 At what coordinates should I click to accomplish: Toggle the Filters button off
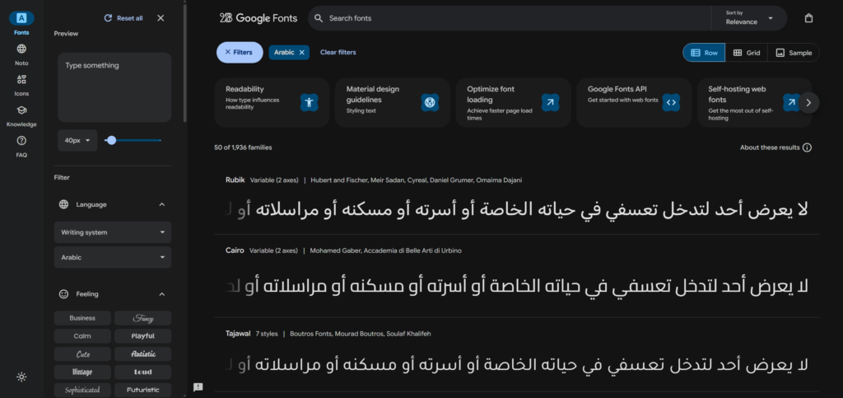coord(240,52)
